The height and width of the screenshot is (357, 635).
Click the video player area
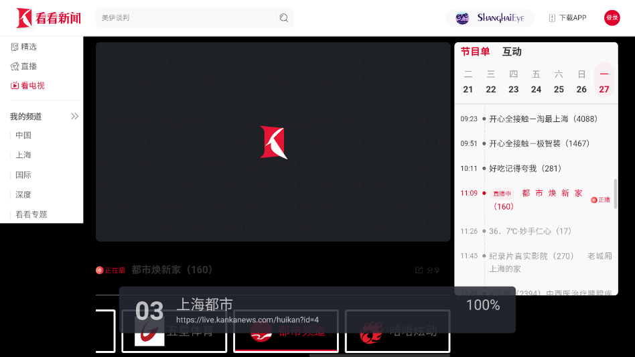click(273, 142)
